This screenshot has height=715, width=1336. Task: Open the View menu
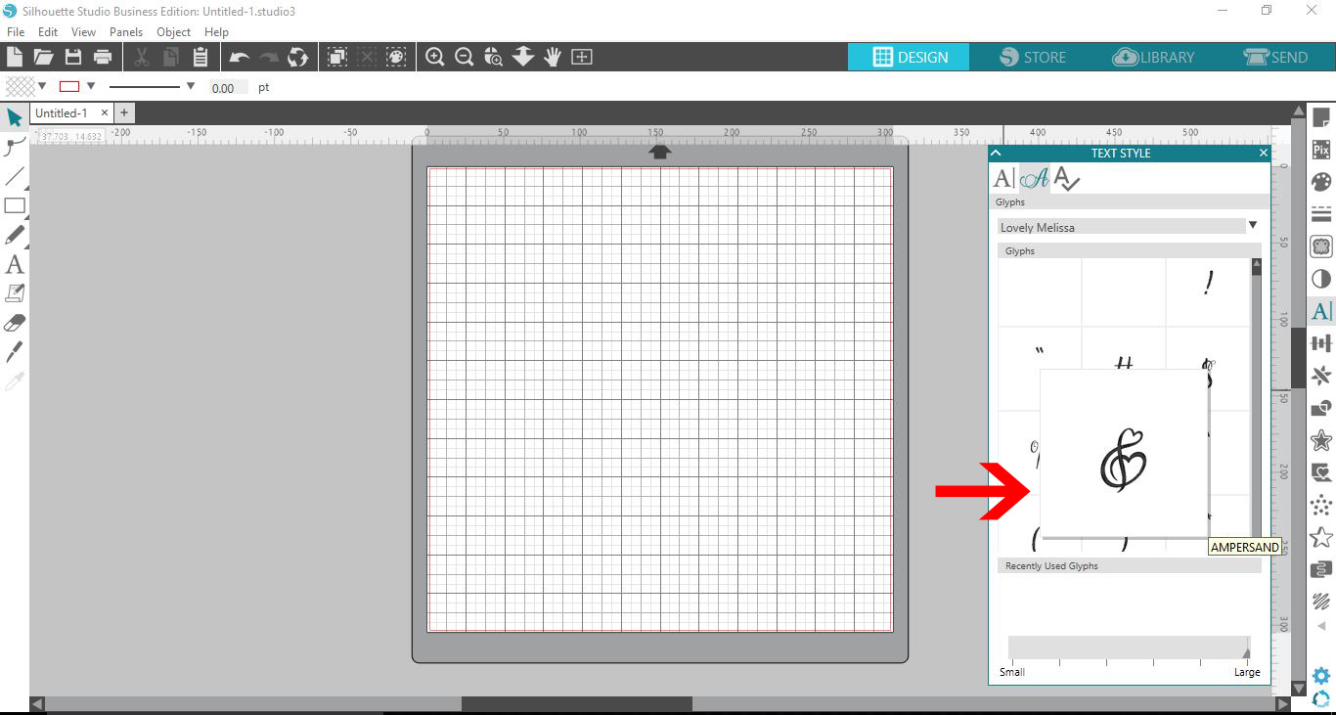click(x=83, y=32)
